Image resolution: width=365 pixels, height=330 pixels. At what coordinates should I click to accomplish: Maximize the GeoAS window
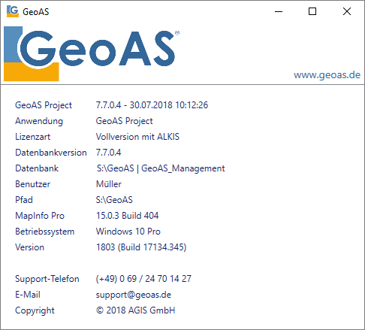point(312,11)
